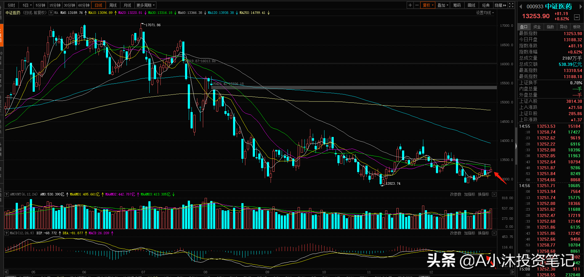Viewport: 584px width, 277px height.
Task: Switch to the 分时 chart tab
Action: 11,5
